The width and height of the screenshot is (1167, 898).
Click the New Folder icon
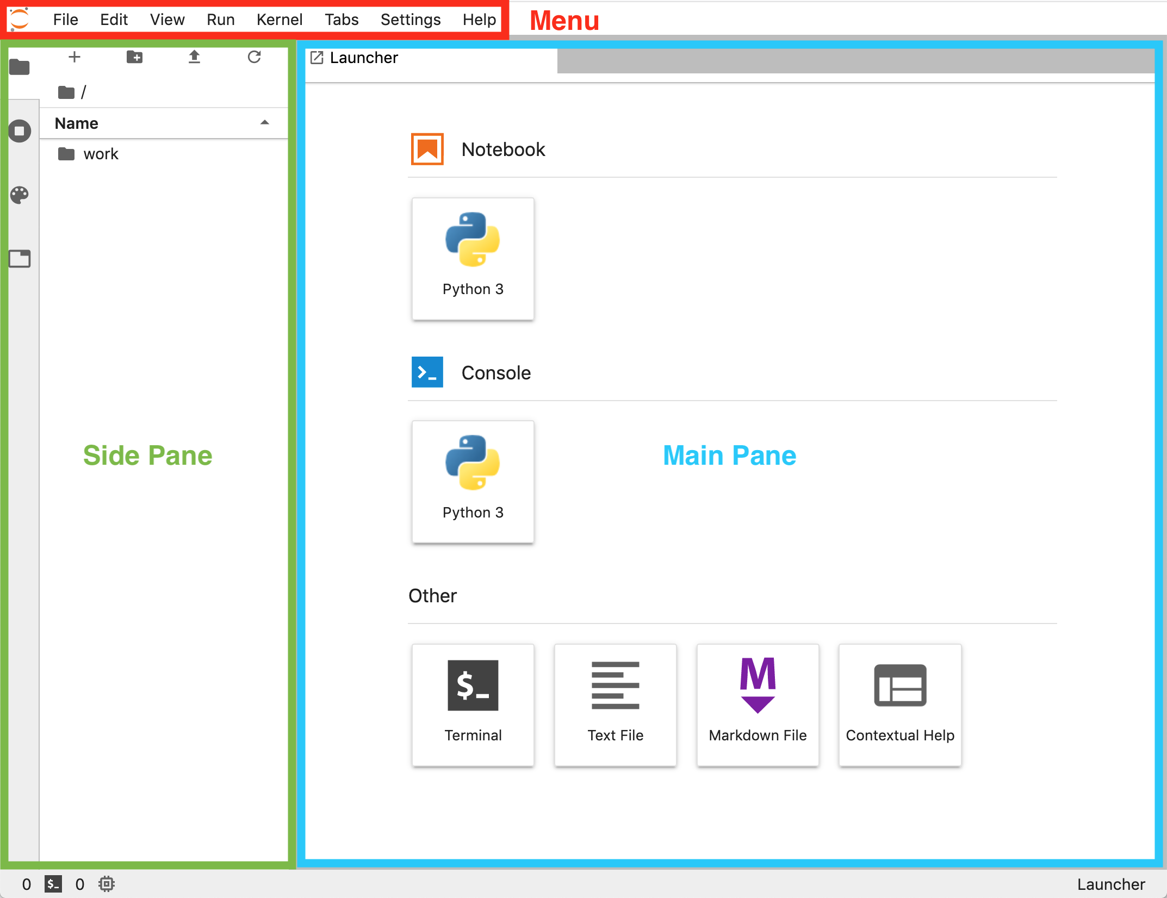[x=134, y=57]
